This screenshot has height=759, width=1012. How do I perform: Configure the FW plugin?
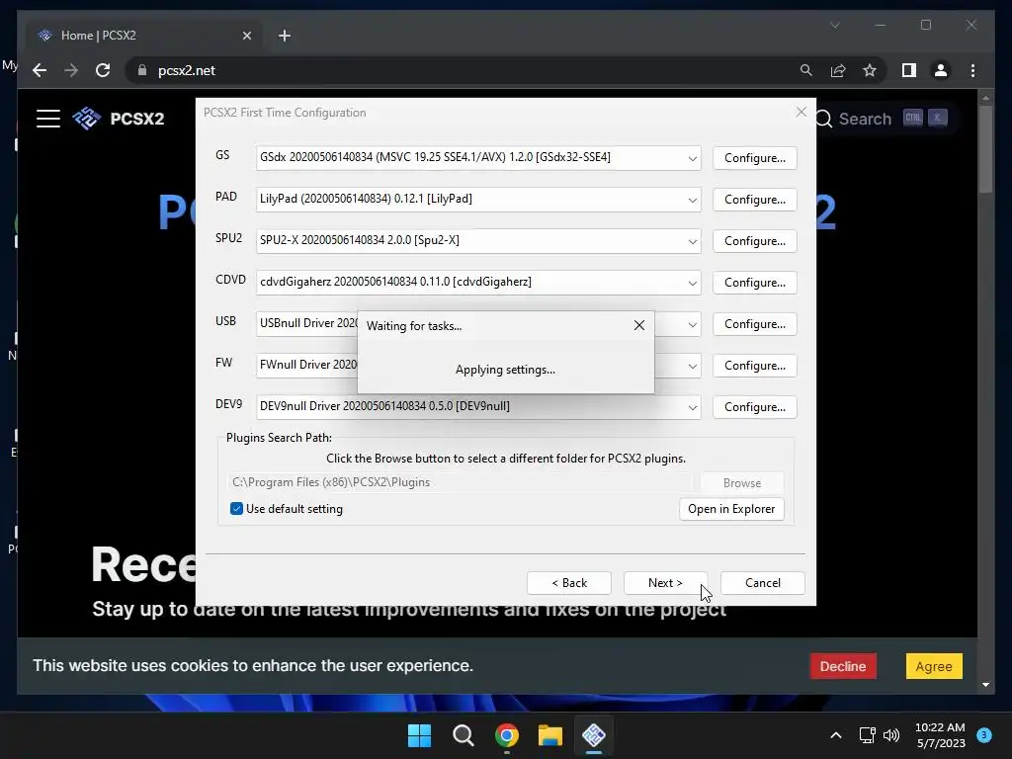(754, 366)
